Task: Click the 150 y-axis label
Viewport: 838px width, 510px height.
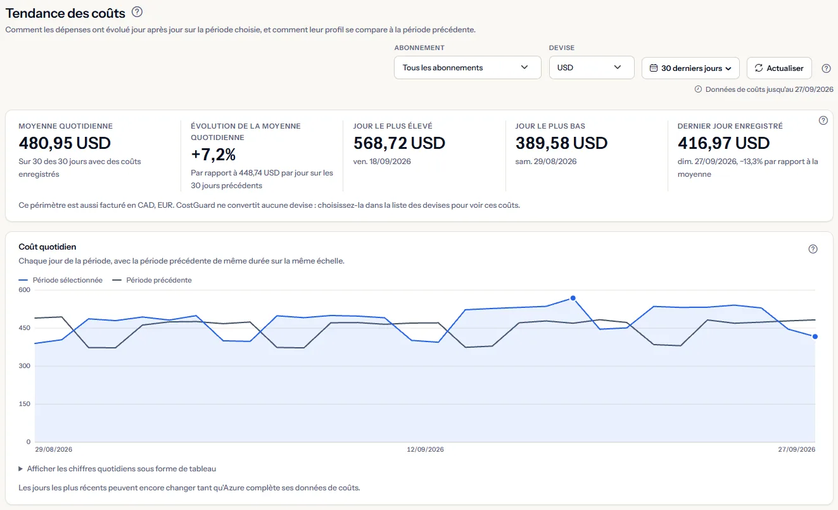Action: click(x=25, y=404)
